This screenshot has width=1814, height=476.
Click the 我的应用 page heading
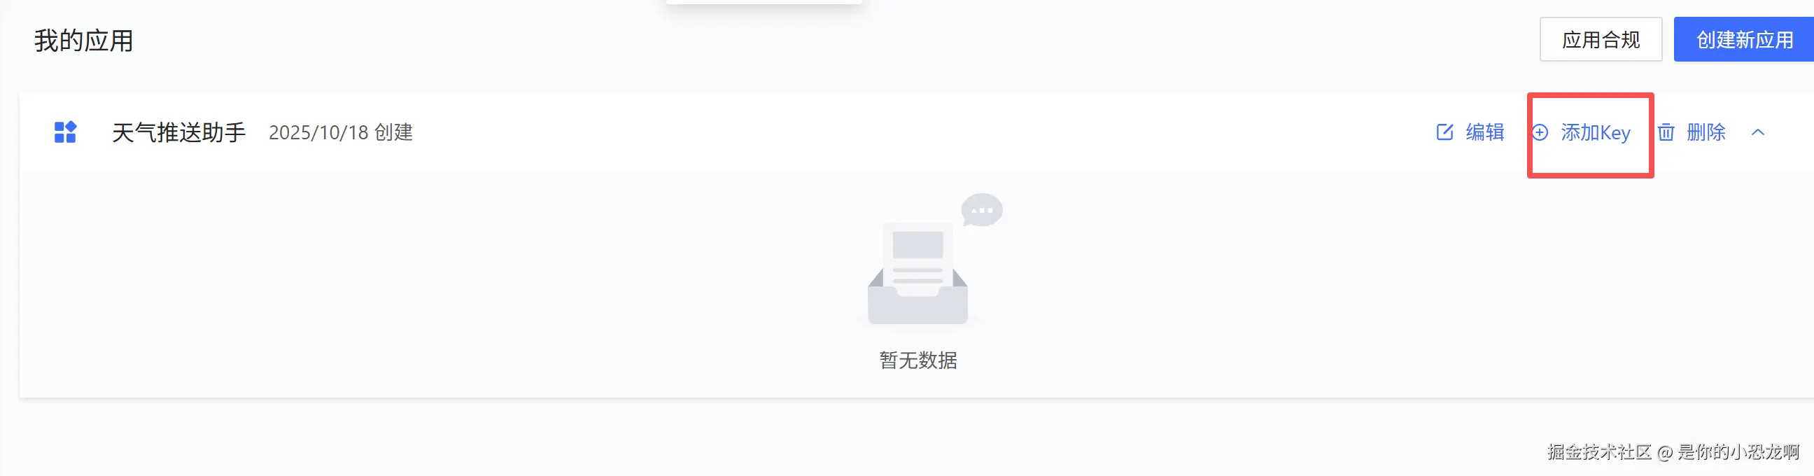[84, 40]
